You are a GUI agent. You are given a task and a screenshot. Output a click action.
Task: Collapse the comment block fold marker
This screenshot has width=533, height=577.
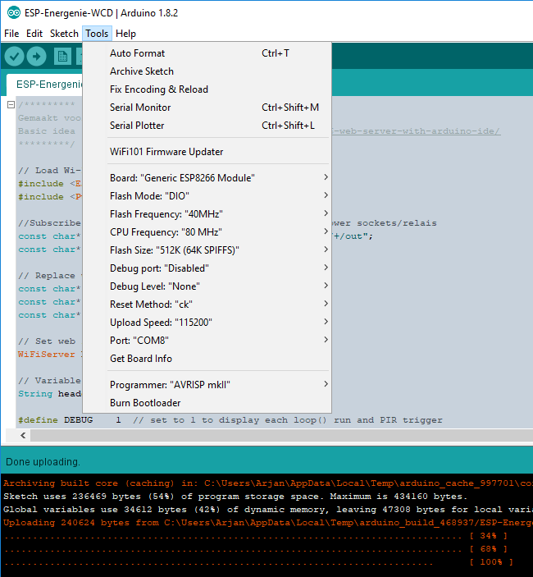point(11,105)
